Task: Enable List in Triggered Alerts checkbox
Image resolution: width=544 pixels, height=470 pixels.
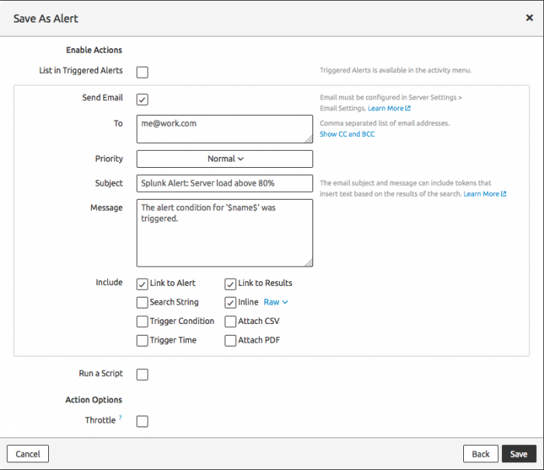Action: (142, 72)
